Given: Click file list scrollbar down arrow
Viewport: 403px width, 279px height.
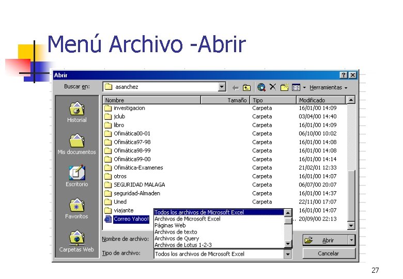Looking at the screenshot, I should click(351, 226).
